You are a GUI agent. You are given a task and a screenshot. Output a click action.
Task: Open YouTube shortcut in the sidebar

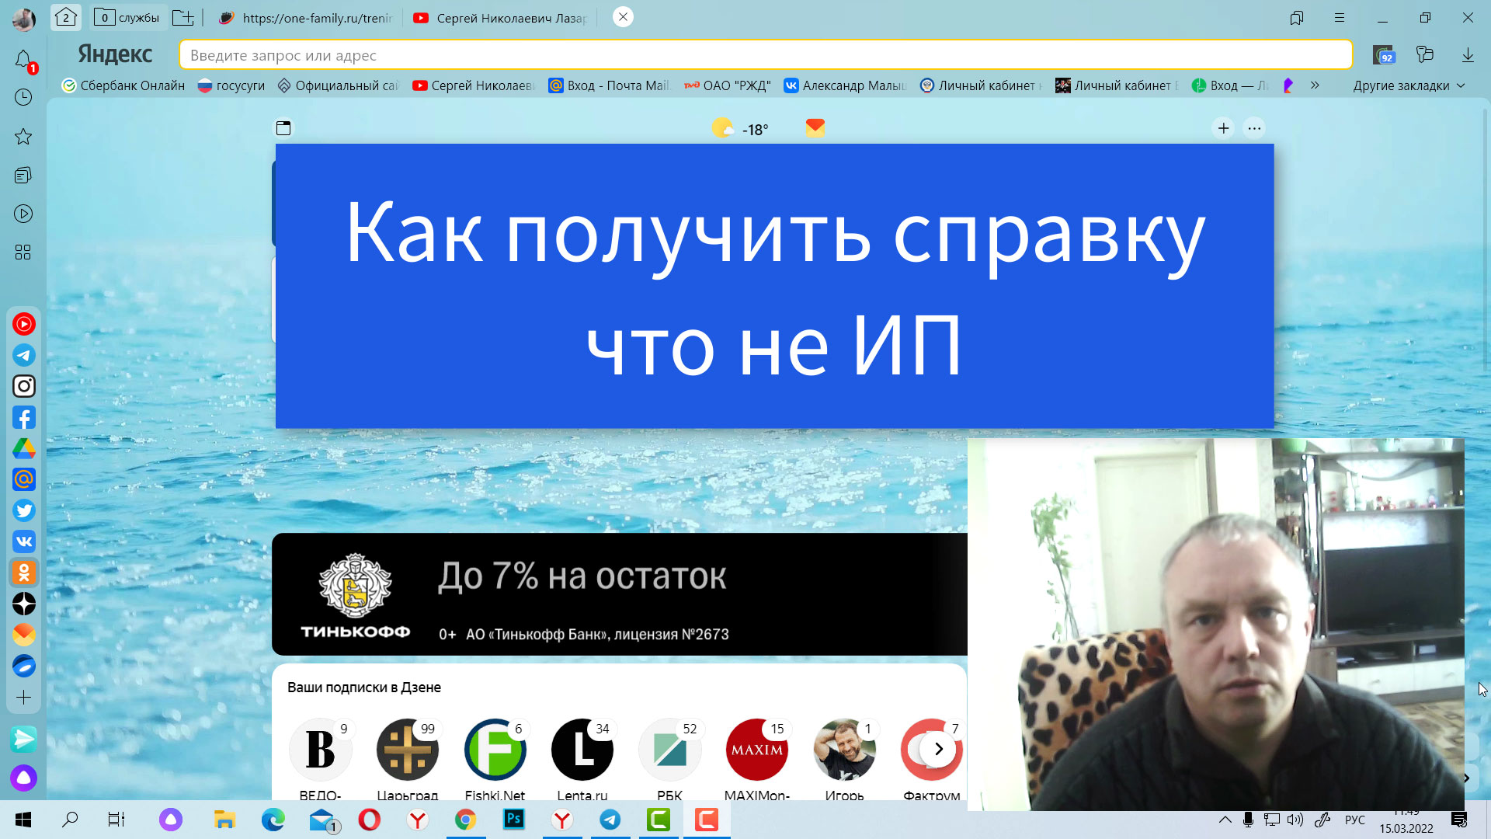pos(24,324)
